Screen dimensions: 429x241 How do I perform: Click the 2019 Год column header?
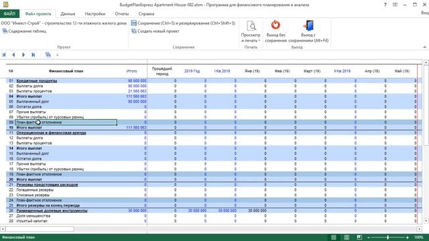click(x=192, y=71)
